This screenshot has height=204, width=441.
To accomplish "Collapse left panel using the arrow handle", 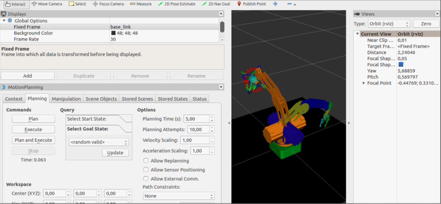I will pos(228,123).
